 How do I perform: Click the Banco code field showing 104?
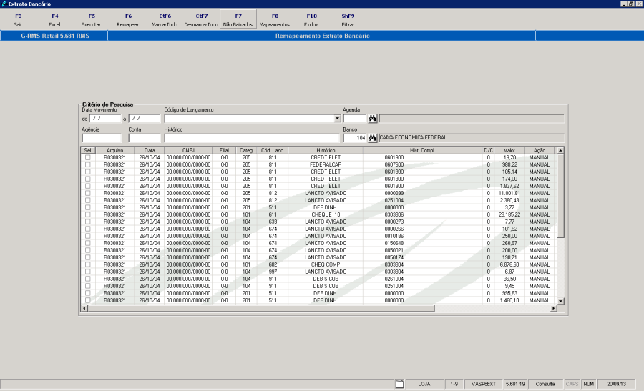(x=354, y=138)
